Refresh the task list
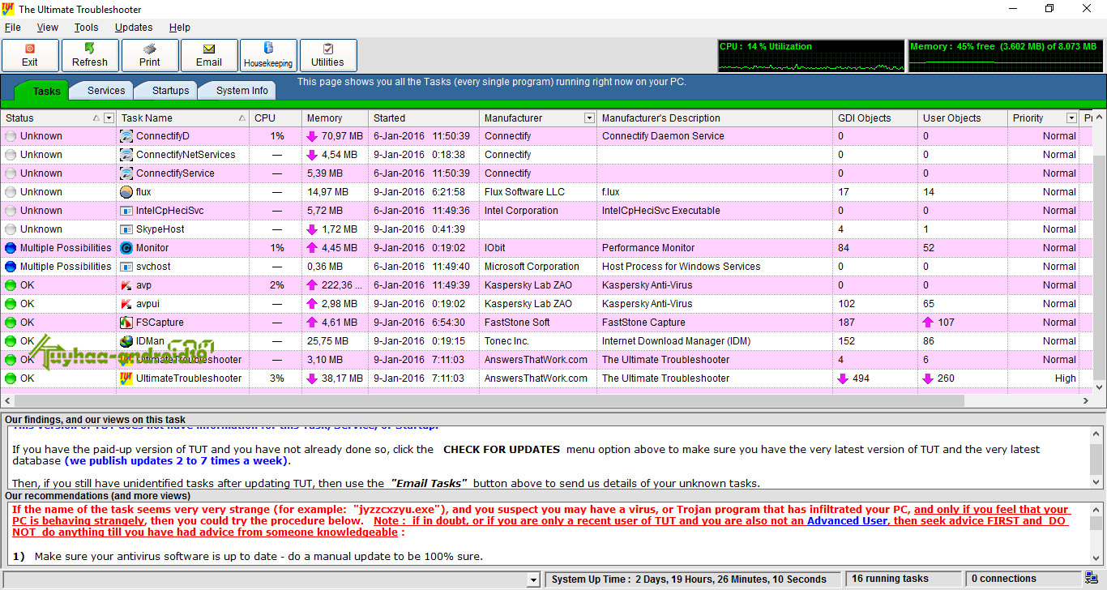The image size is (1107, 590). point(90,55)
